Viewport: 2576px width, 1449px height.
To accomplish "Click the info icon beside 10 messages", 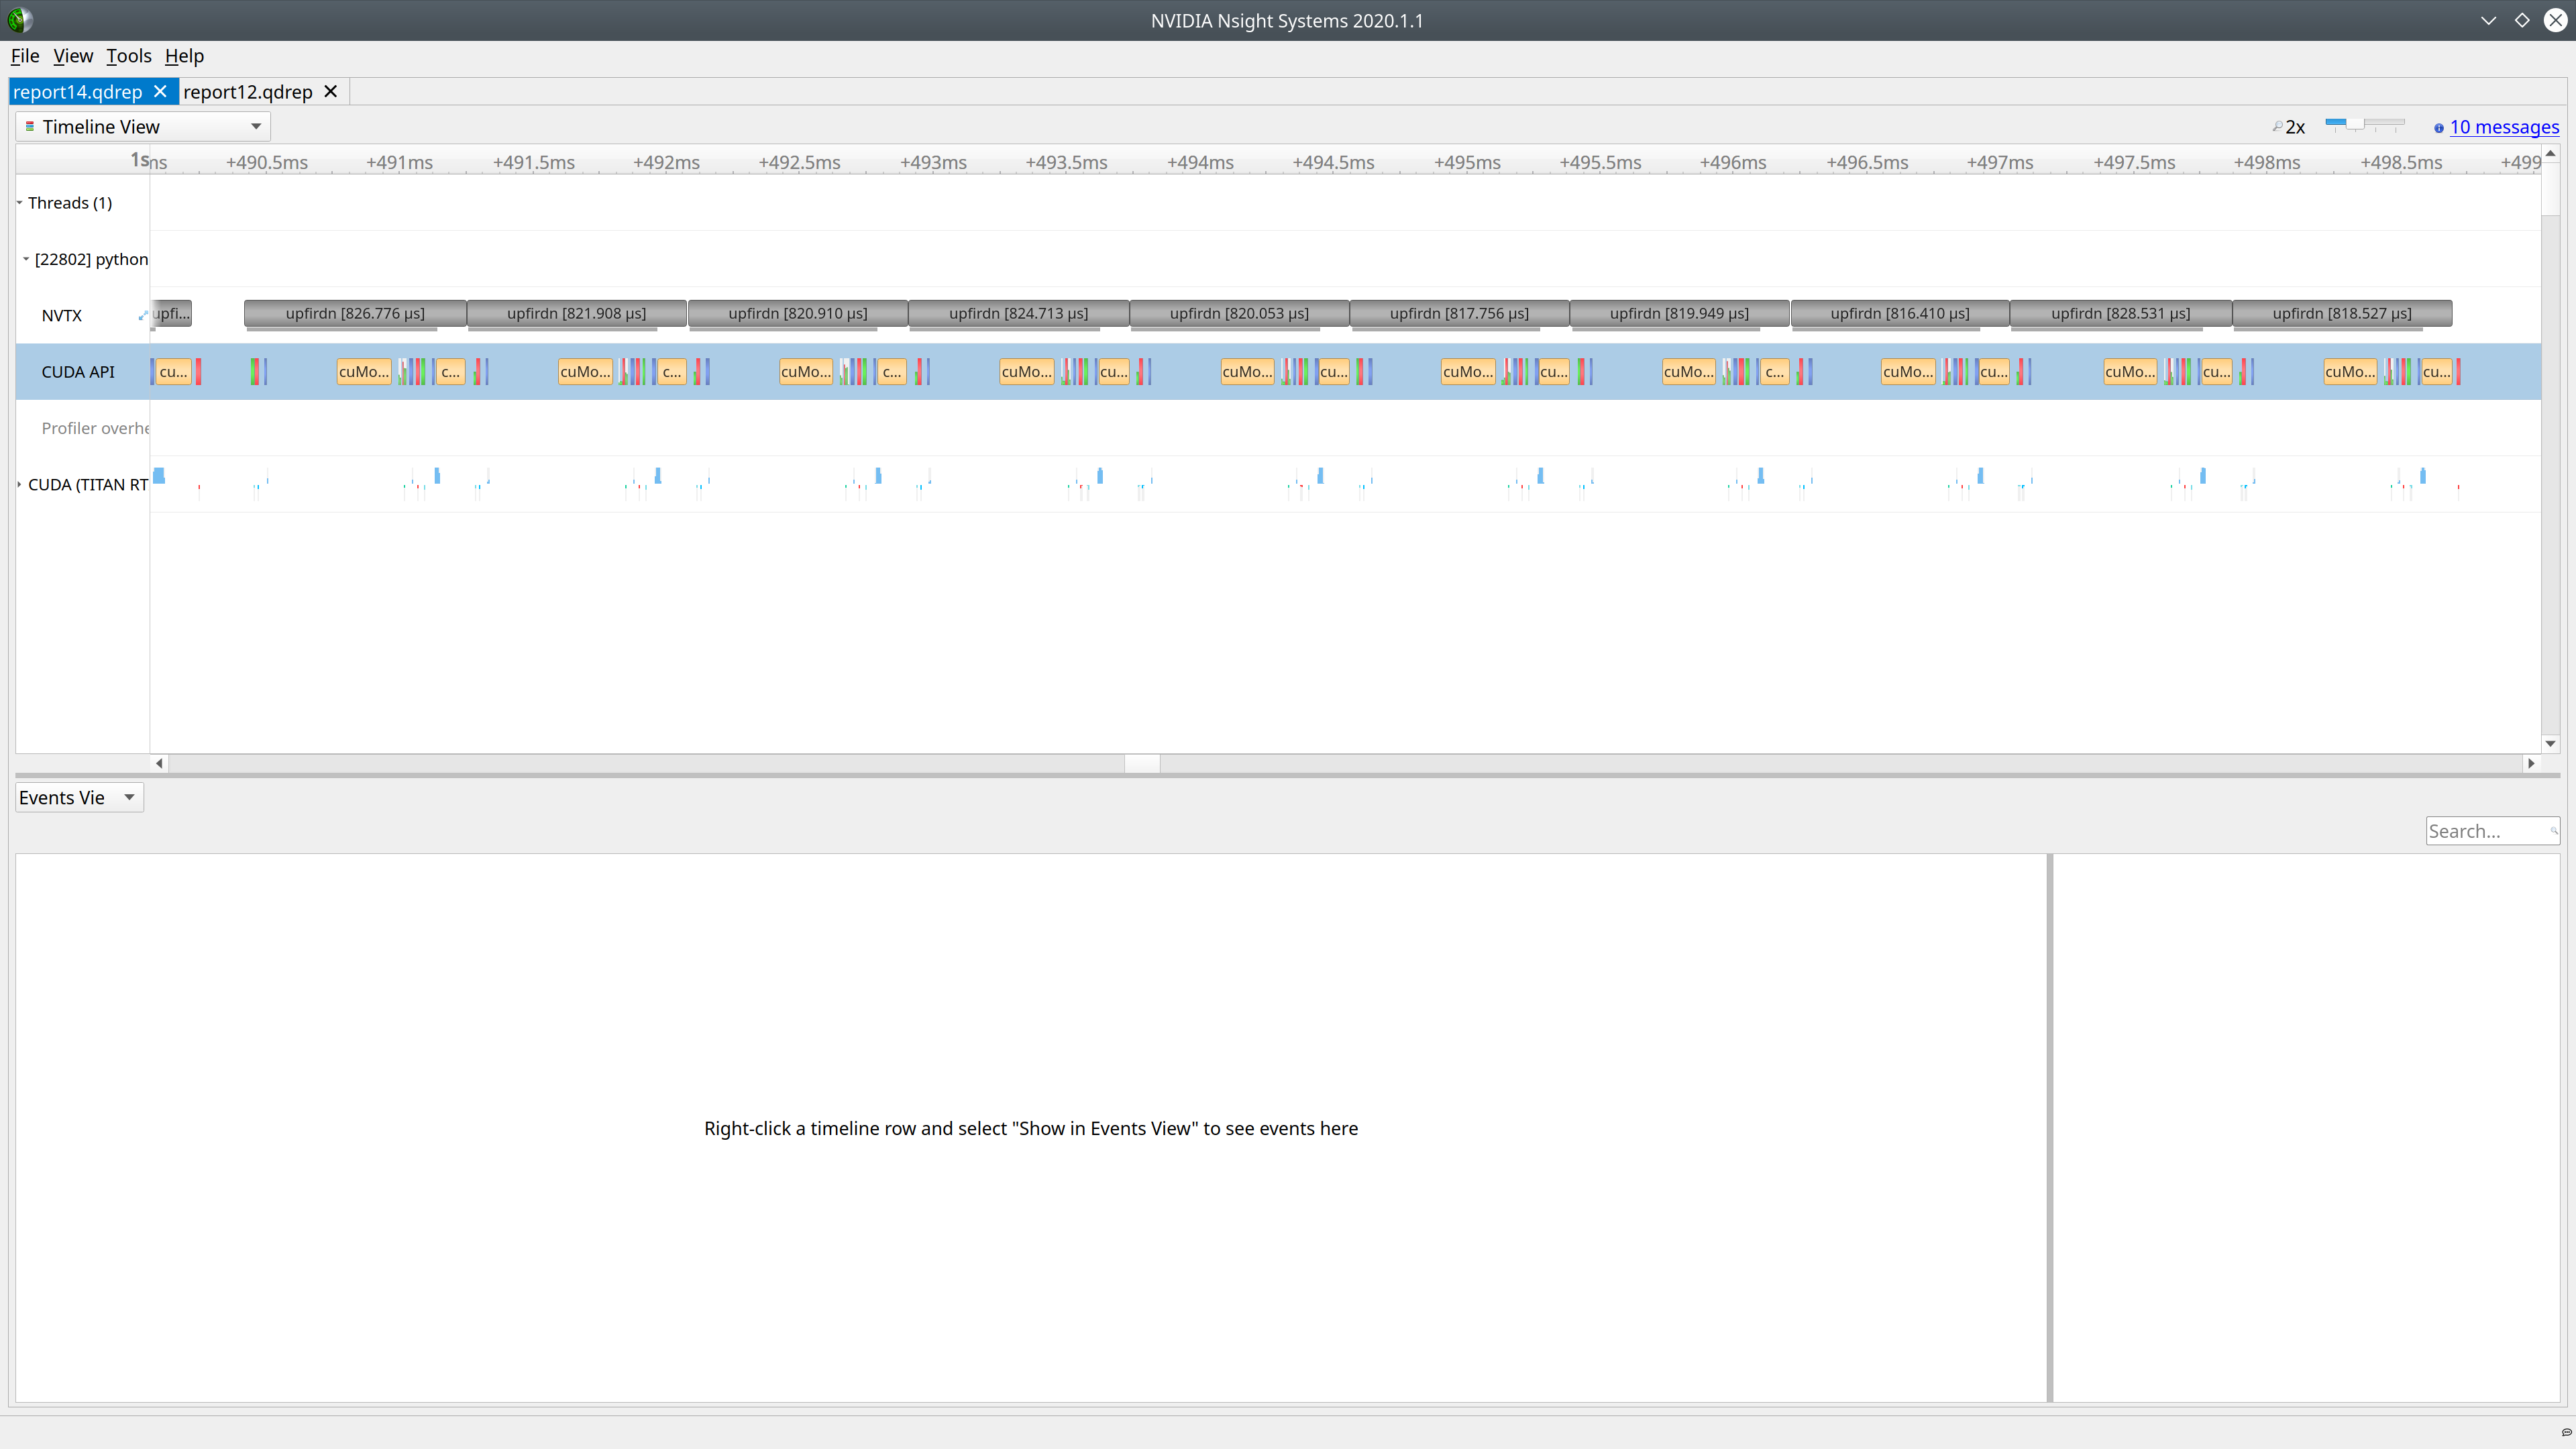I will pyautogui.click(x=2438, y=128).
